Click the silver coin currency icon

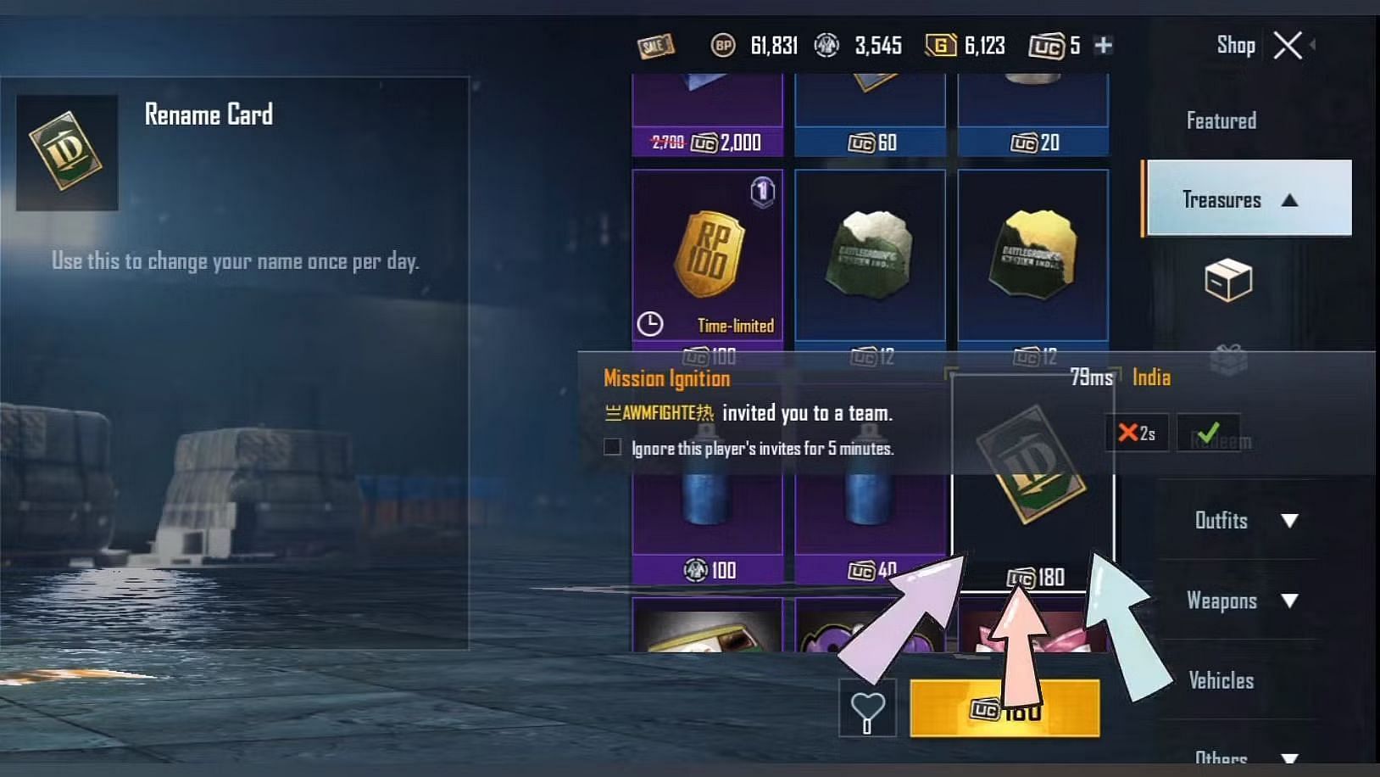[x=826, y=45]
